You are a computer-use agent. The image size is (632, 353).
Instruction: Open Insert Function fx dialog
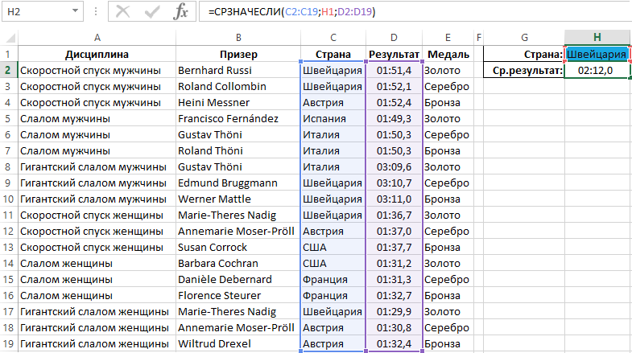pyautogui.click(x=182, y=12)
